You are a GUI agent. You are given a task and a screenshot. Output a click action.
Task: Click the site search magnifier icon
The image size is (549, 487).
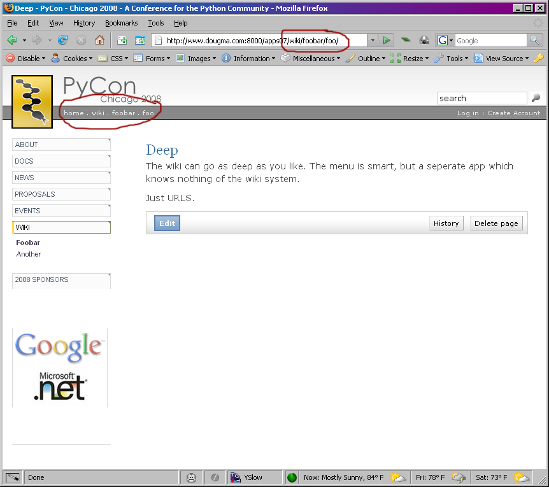[x=536, y=98]
